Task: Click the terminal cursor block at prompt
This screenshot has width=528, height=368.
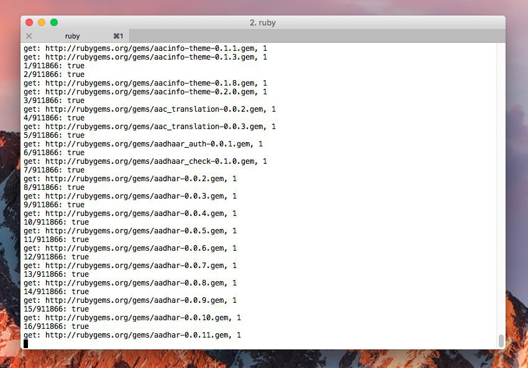Action: 26,343
